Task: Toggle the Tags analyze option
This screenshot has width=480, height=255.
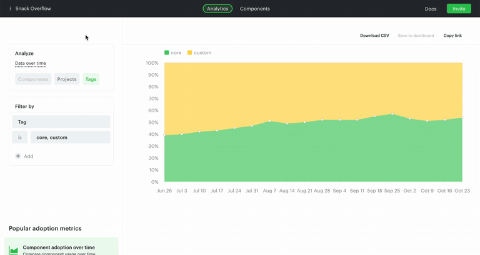Action: 91,79
